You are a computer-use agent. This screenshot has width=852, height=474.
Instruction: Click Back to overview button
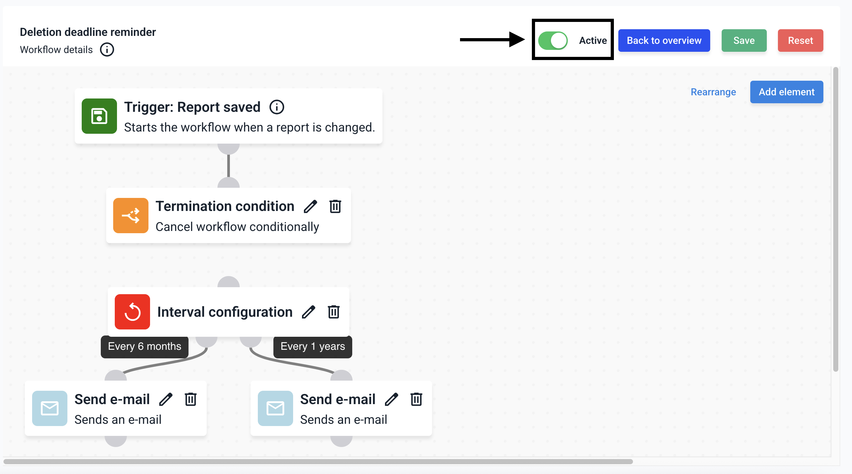point(664,40)
